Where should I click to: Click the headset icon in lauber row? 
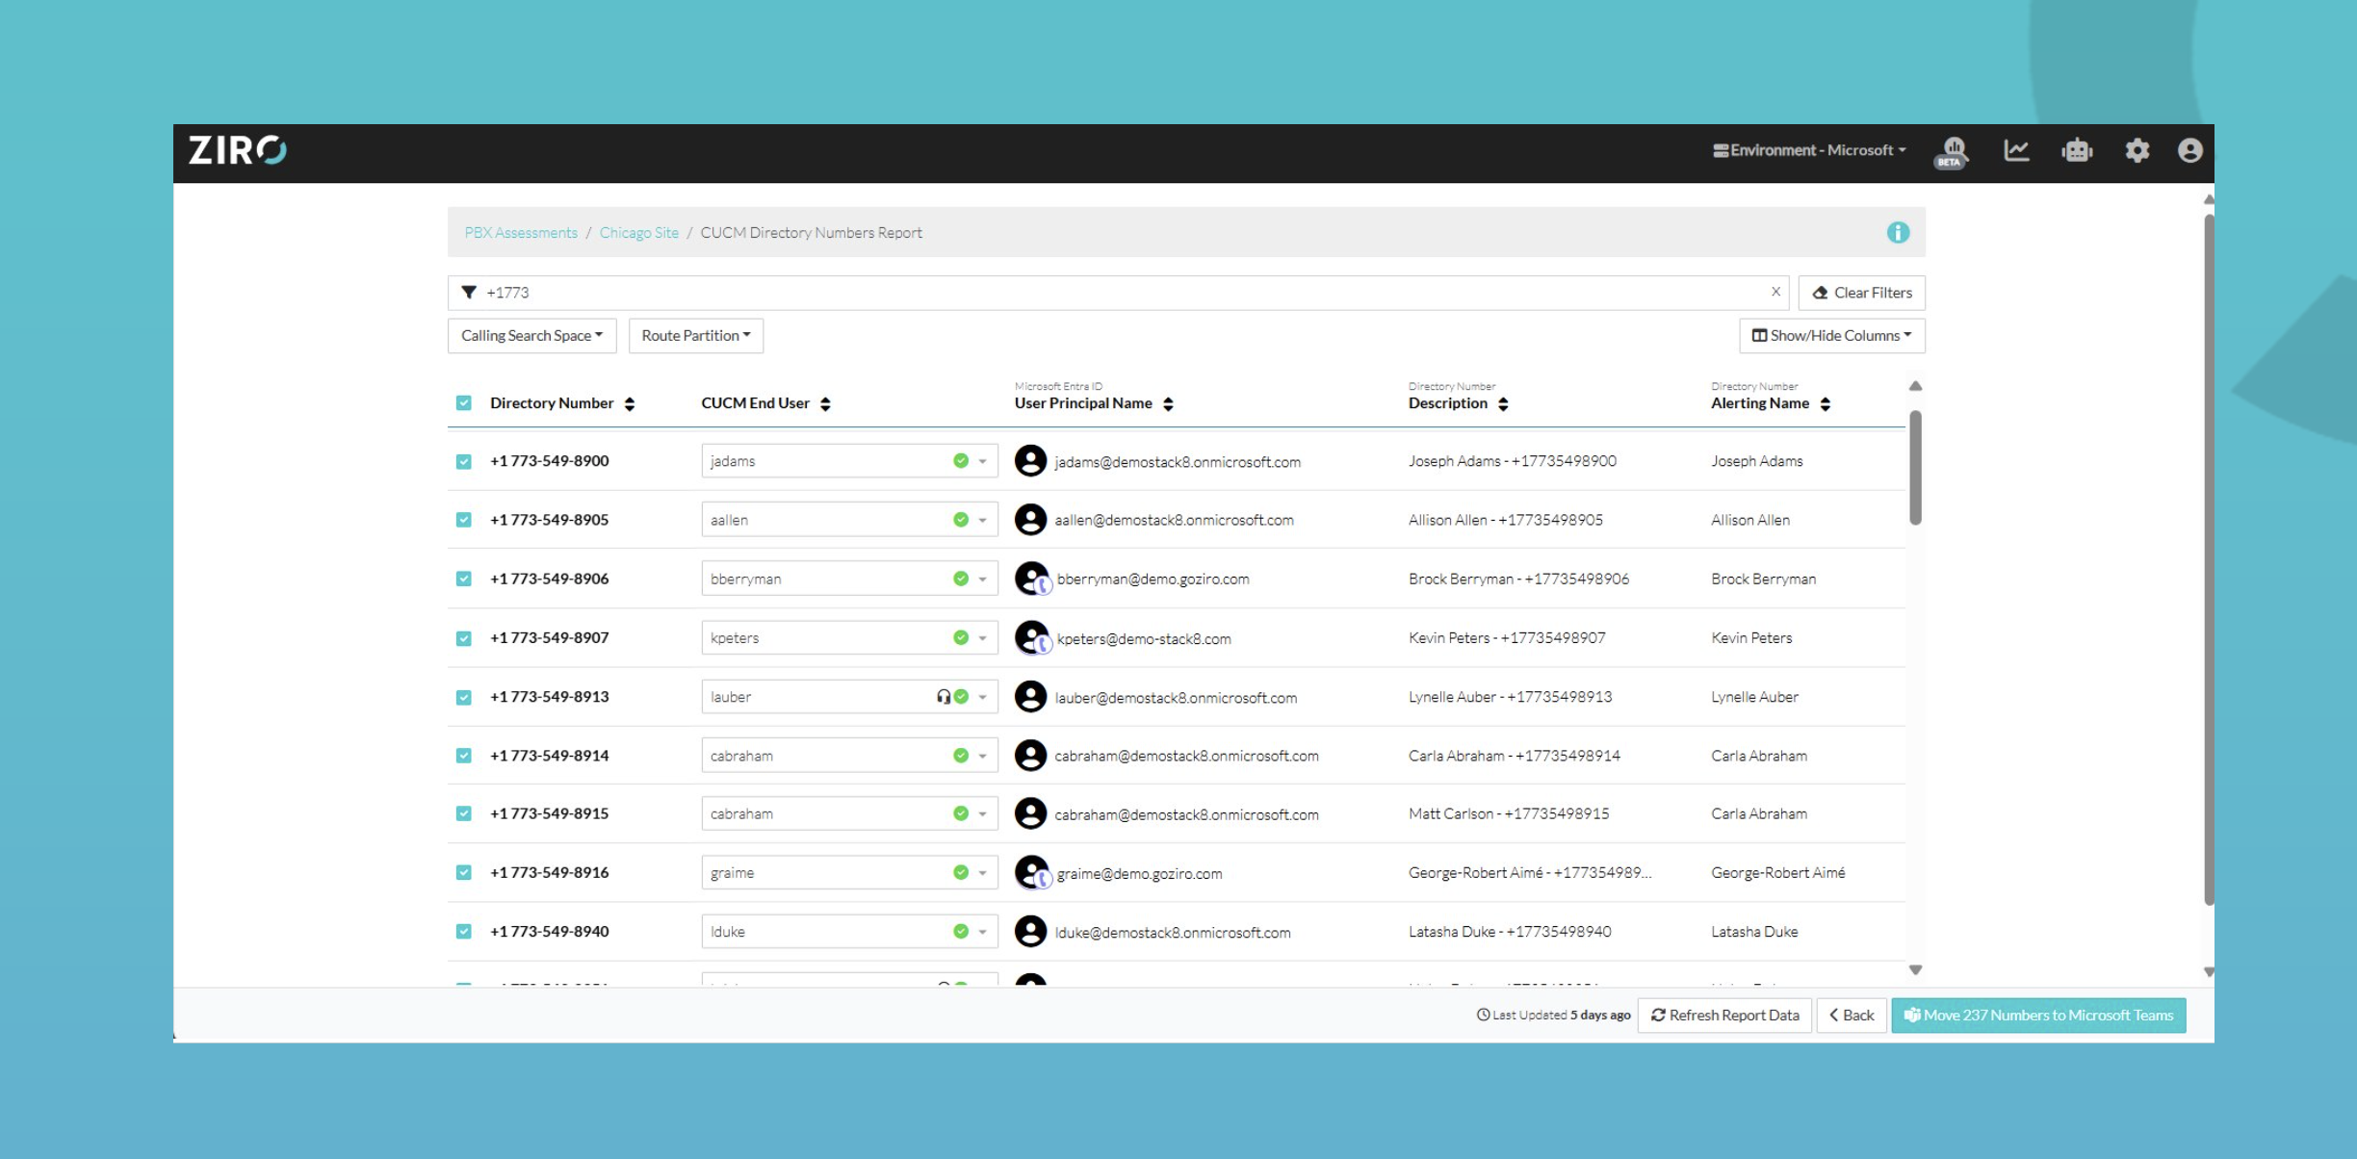pos(944,697)
